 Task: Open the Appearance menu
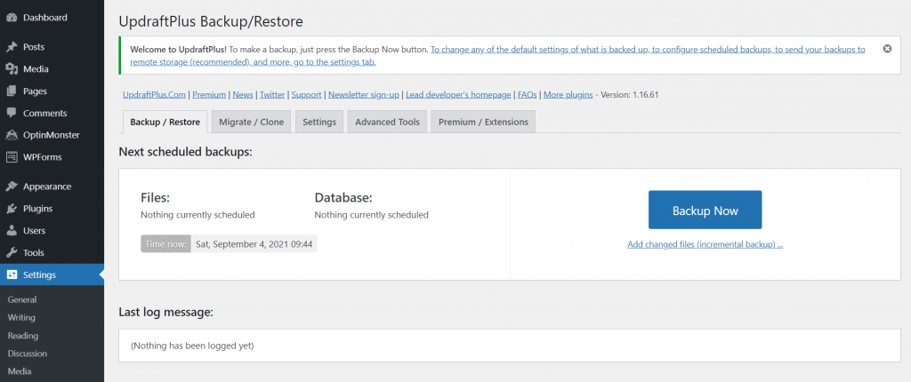coord(52,187)
